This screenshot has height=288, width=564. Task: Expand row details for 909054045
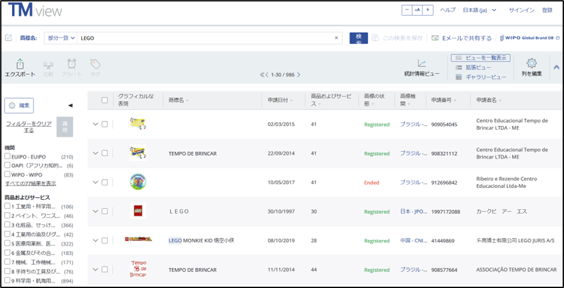pyautogui.click(x=95, y=124)
